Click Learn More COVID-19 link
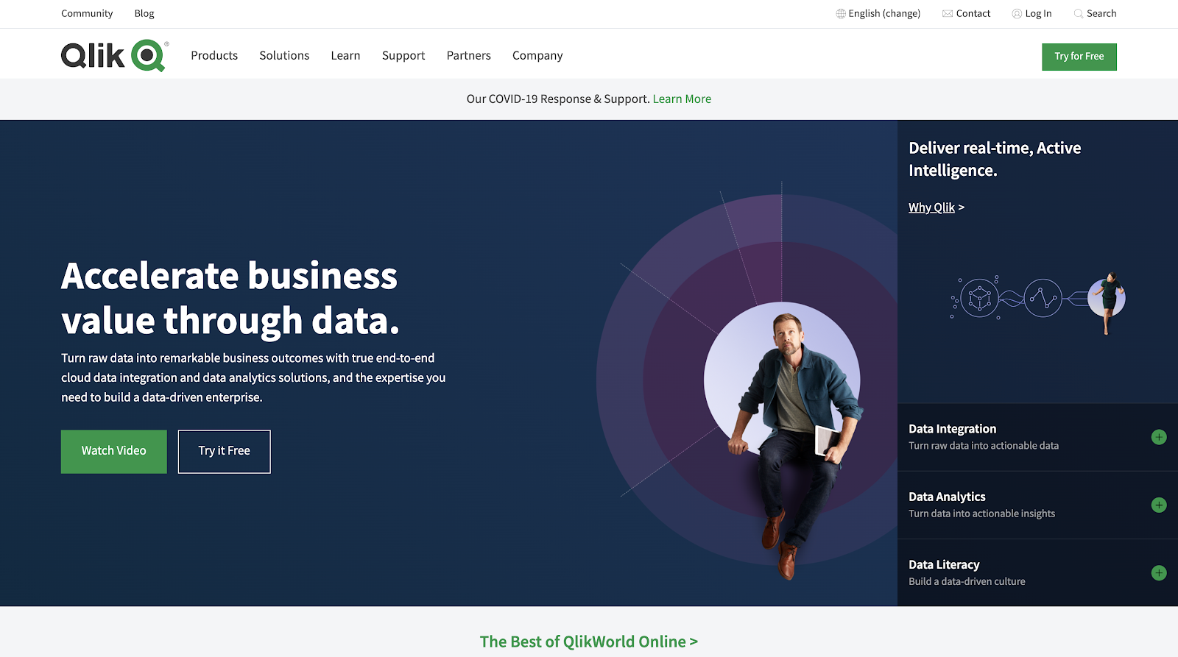This screenshot has height=657, width=1178. pos(682,99)
